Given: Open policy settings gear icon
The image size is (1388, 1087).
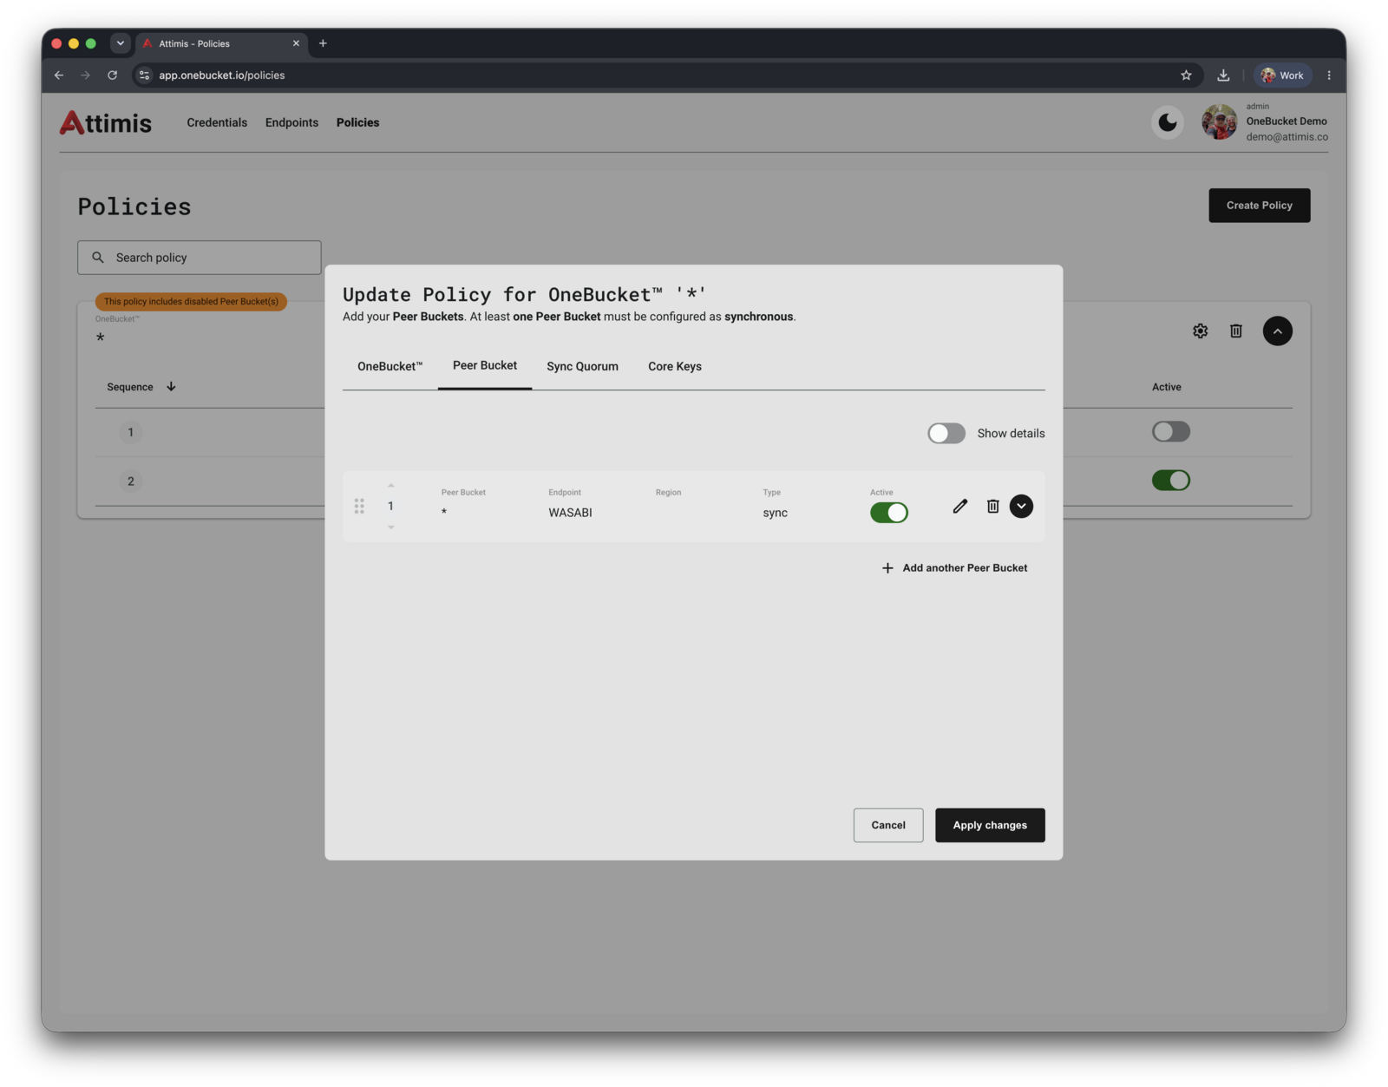Looking at the screenshot, I should (x=1200, y=331).
